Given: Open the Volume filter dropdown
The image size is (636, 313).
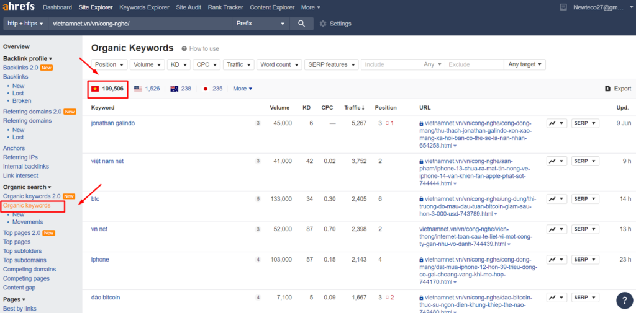Looking at the screenshot, I should pos(147,64).
